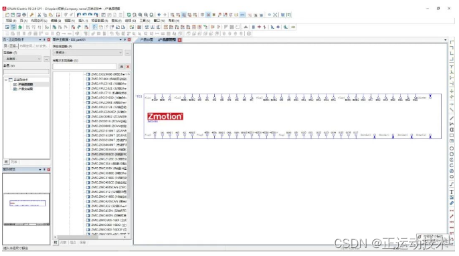Select the ZMO.ZMC408SCAN part row
This screenshot has height=256, width=459.
click(x=107, y=187)
